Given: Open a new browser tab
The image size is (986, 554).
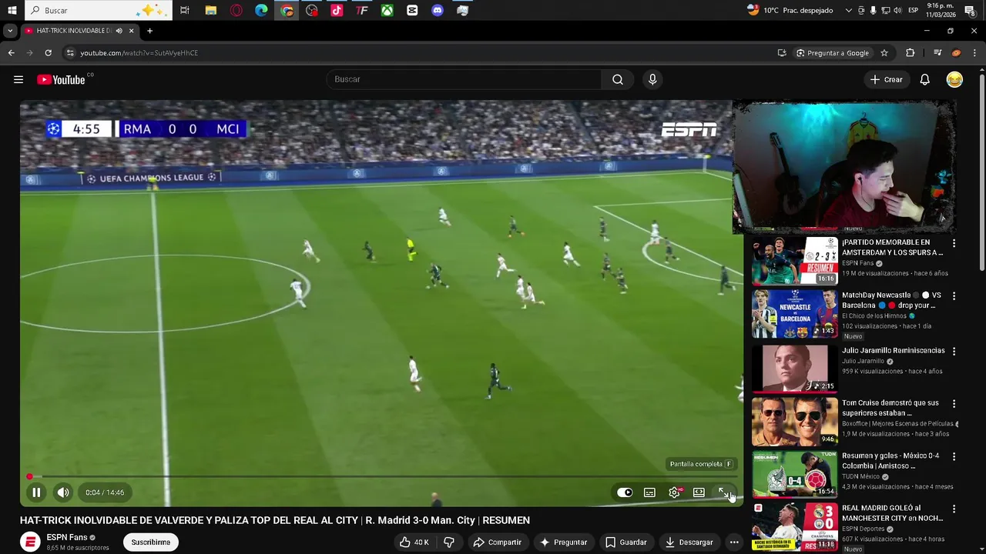Looking at the screenshot, I should [x=149, y=31].
